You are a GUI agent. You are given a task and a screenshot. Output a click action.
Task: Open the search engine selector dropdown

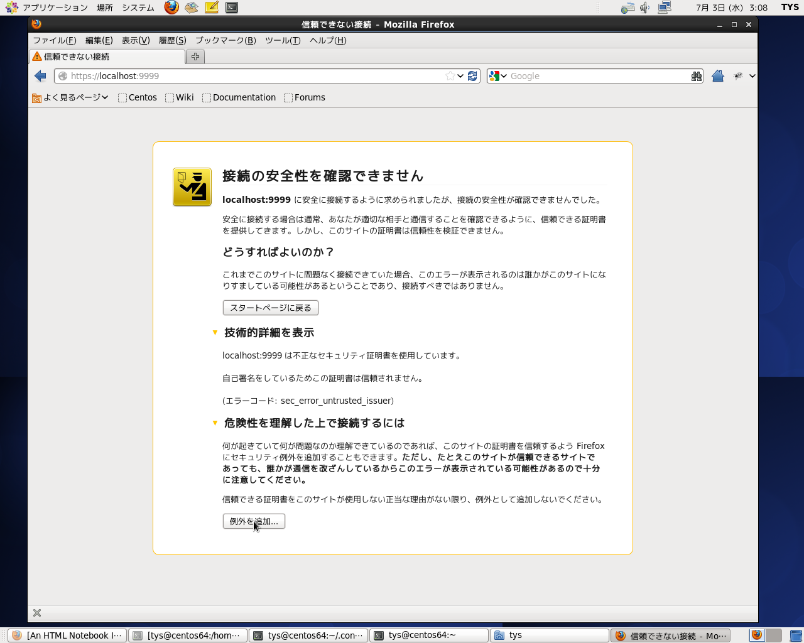497,76
